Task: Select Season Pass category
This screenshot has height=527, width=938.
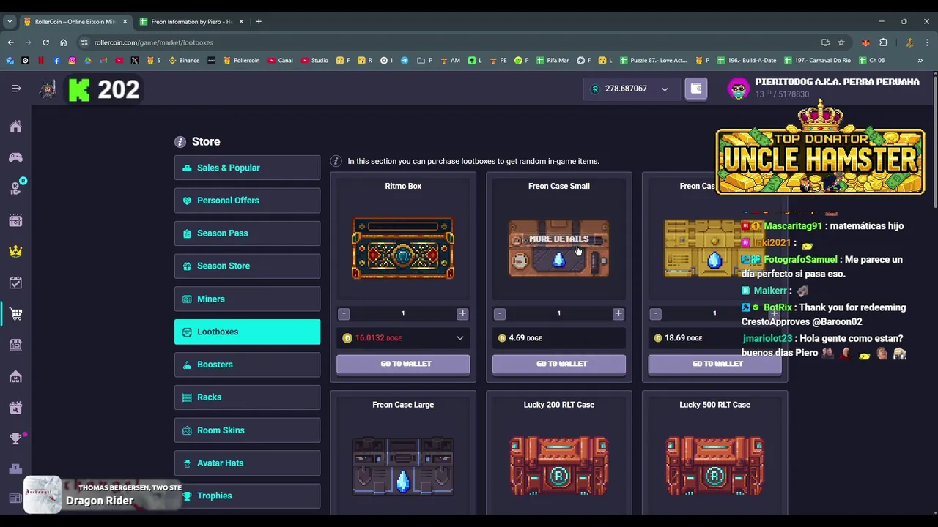Action: click(247, 233)
